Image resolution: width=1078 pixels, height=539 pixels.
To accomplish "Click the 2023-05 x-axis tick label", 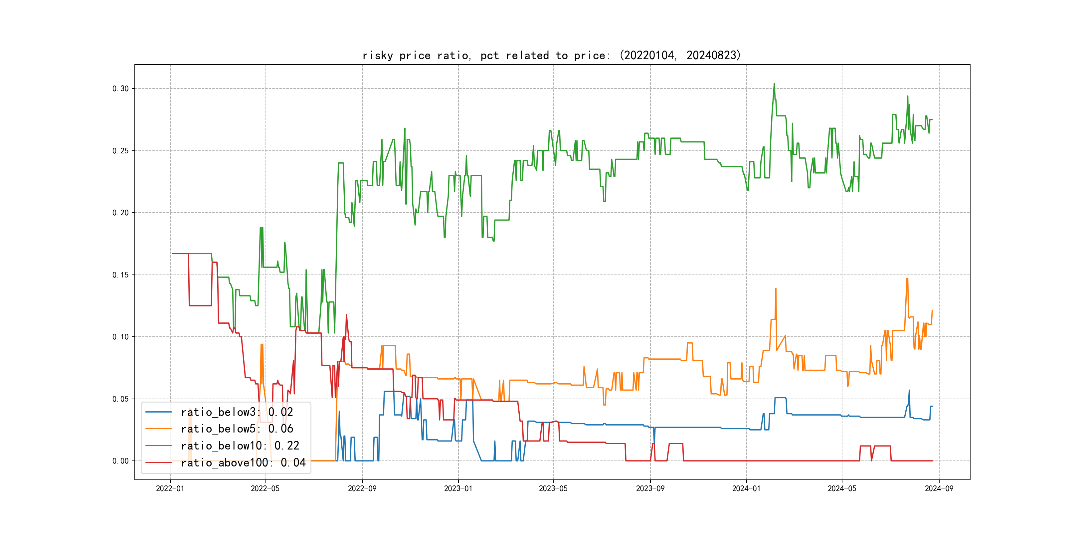I will [x=553, y=488].
